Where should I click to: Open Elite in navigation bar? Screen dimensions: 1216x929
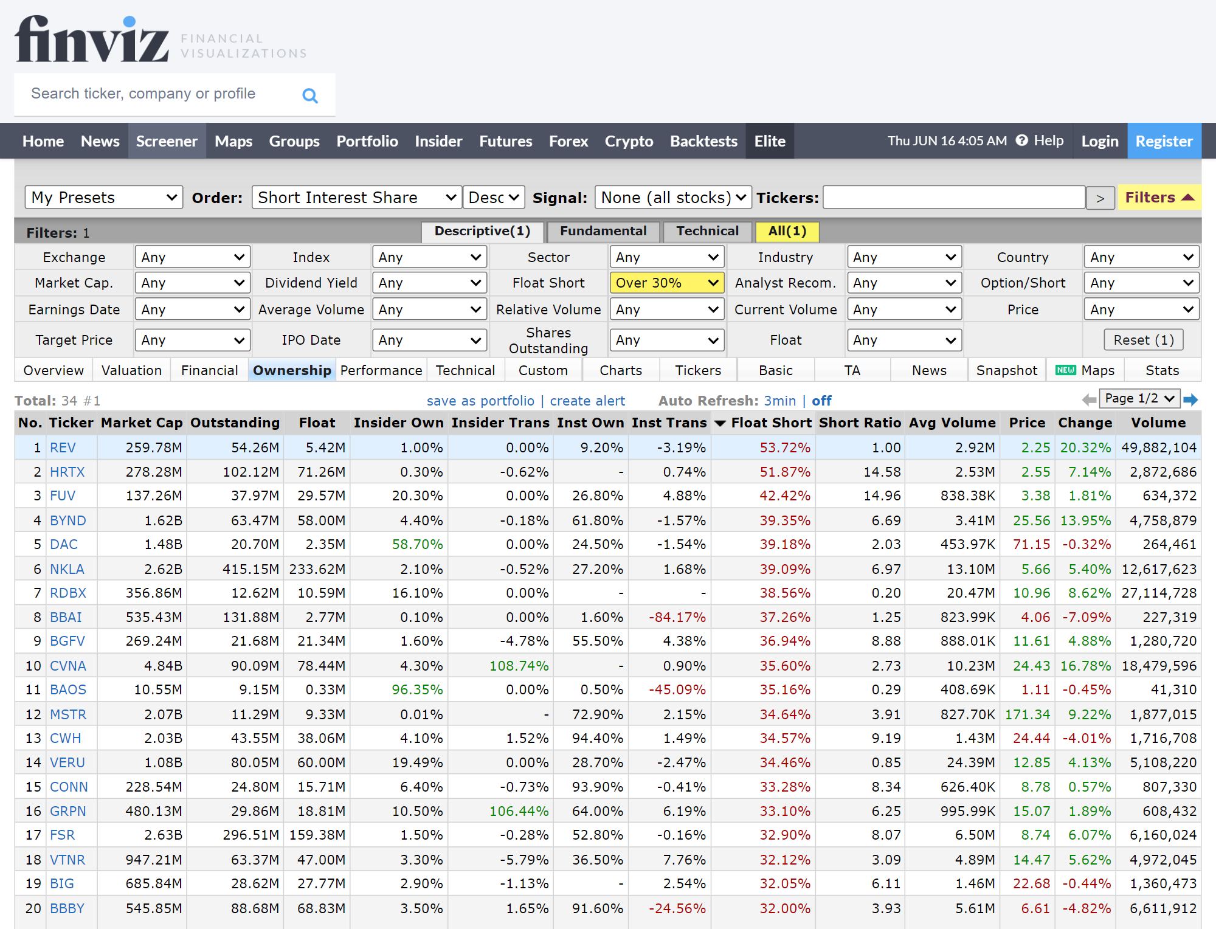(770, 141)
